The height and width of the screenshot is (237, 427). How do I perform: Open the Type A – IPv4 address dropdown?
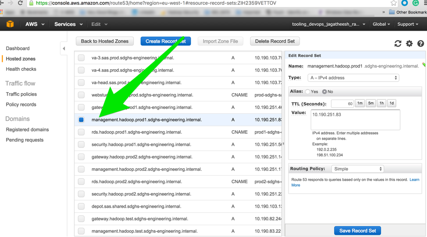(353, 78)
